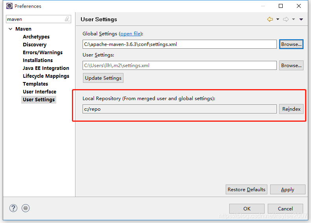Open the help question mark icon
The width and height of the screenshot is (311, 223).
pyautogui.click(x=13, y=208)
